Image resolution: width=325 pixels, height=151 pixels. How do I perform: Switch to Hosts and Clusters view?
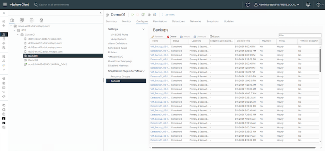pyautogui.click(x=12, y=20)
